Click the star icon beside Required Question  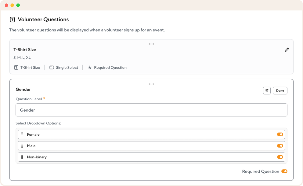[90, 67]
